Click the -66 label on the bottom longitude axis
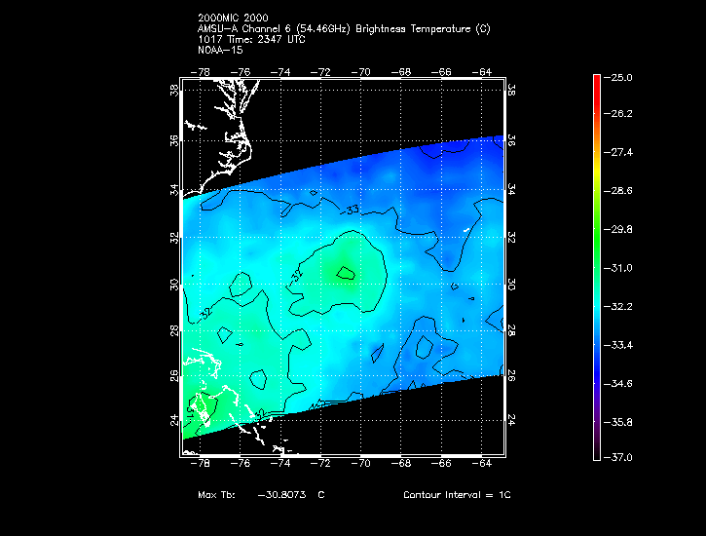 [441, 464]
